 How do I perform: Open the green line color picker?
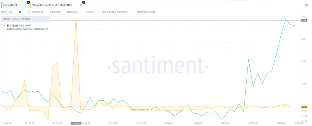[x=21, y=12]
